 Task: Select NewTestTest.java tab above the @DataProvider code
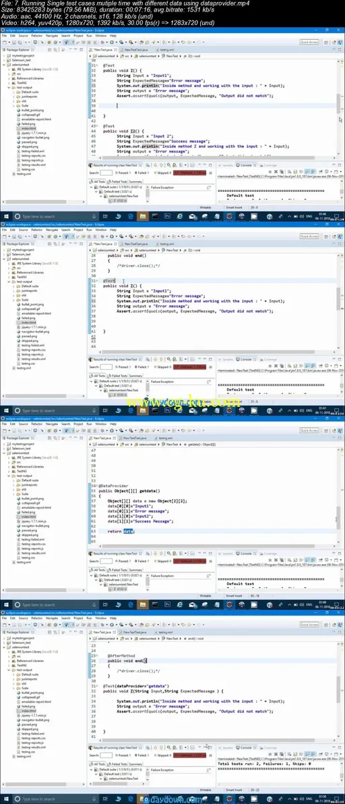(134, 438)
